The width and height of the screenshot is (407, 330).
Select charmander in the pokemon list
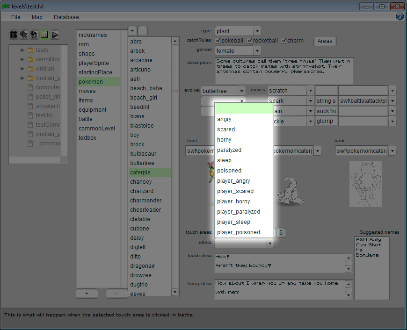(145, 201)
